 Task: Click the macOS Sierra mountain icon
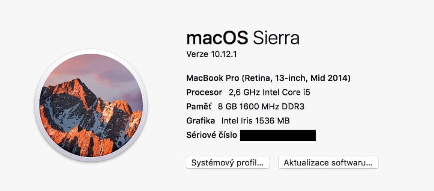pyautogui.click(x=91, y=105)
